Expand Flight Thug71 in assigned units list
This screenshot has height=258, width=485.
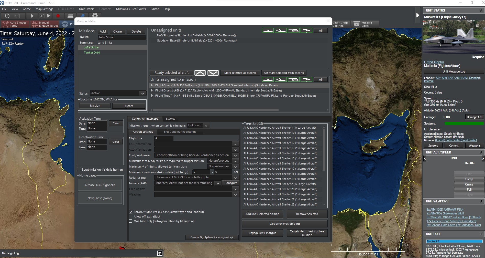(153, 96)
